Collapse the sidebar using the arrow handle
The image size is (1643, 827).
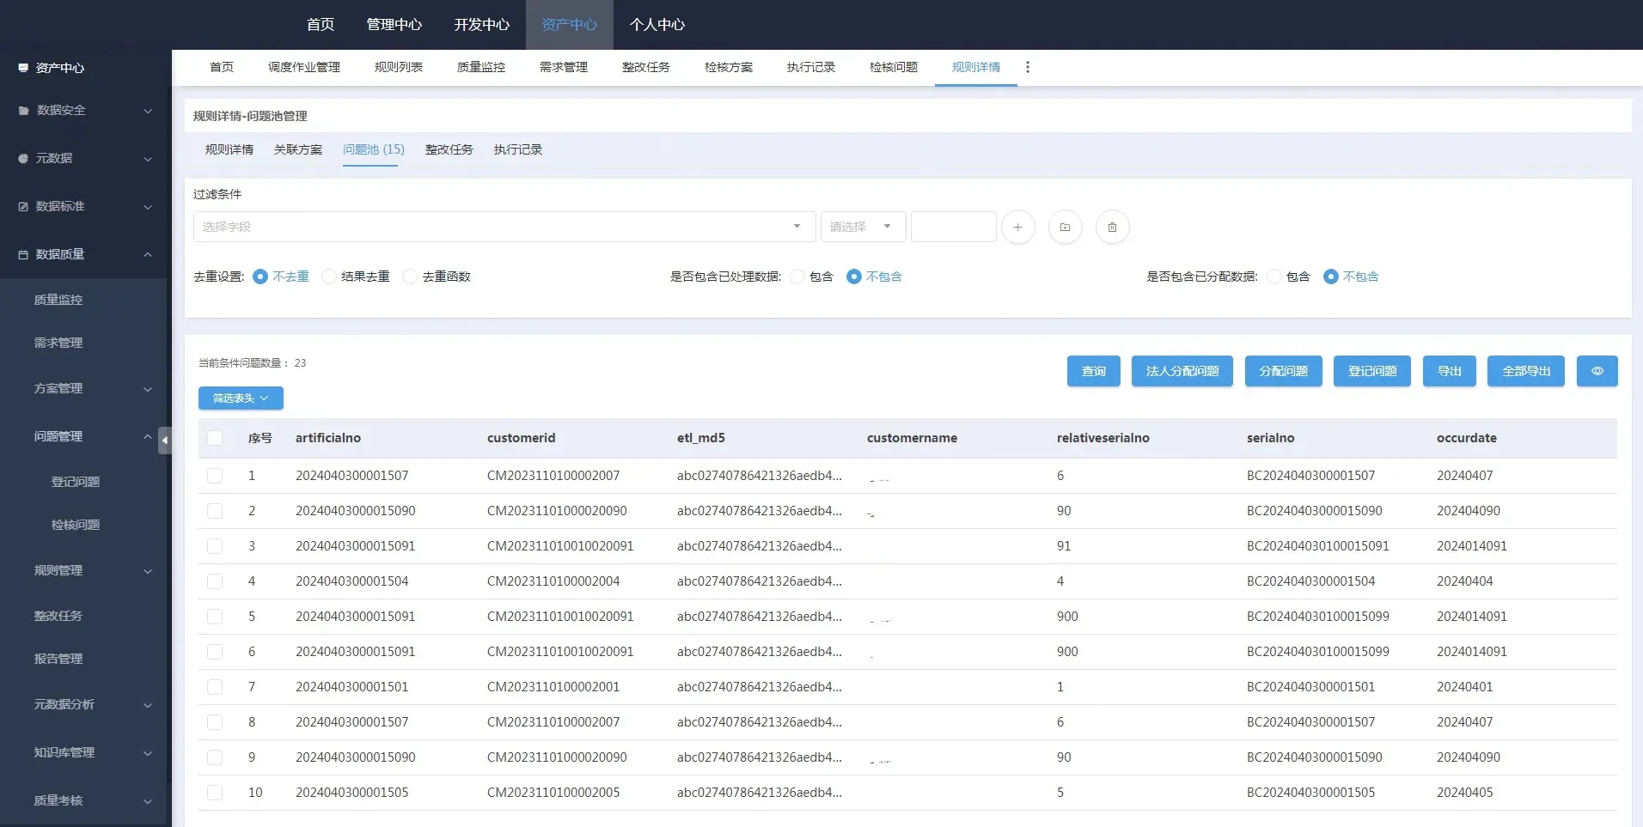[164, 440]
